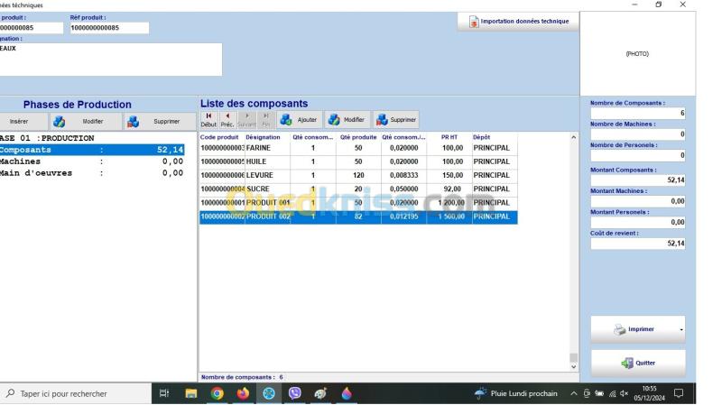
Task: Click the Montant Composants field
Action: (638, 179)
